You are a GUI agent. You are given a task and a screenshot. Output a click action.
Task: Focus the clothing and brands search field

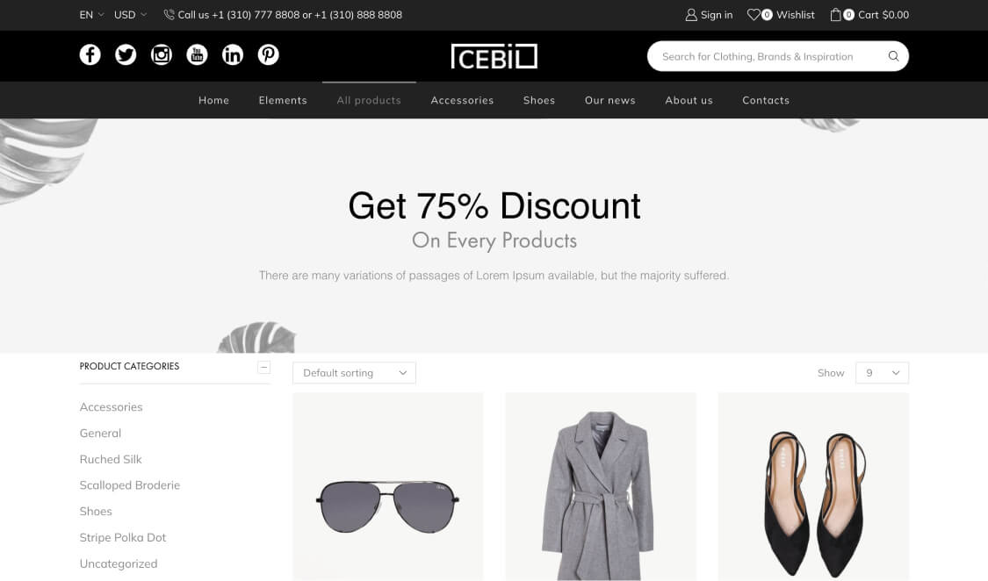766,56
